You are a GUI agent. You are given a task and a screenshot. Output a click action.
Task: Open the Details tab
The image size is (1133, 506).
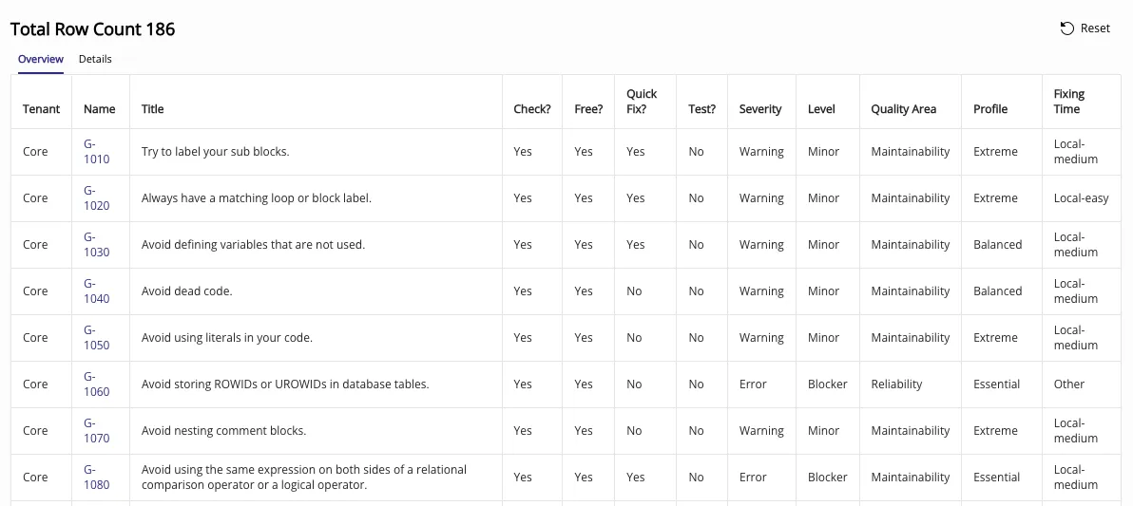tap(95, 59)
